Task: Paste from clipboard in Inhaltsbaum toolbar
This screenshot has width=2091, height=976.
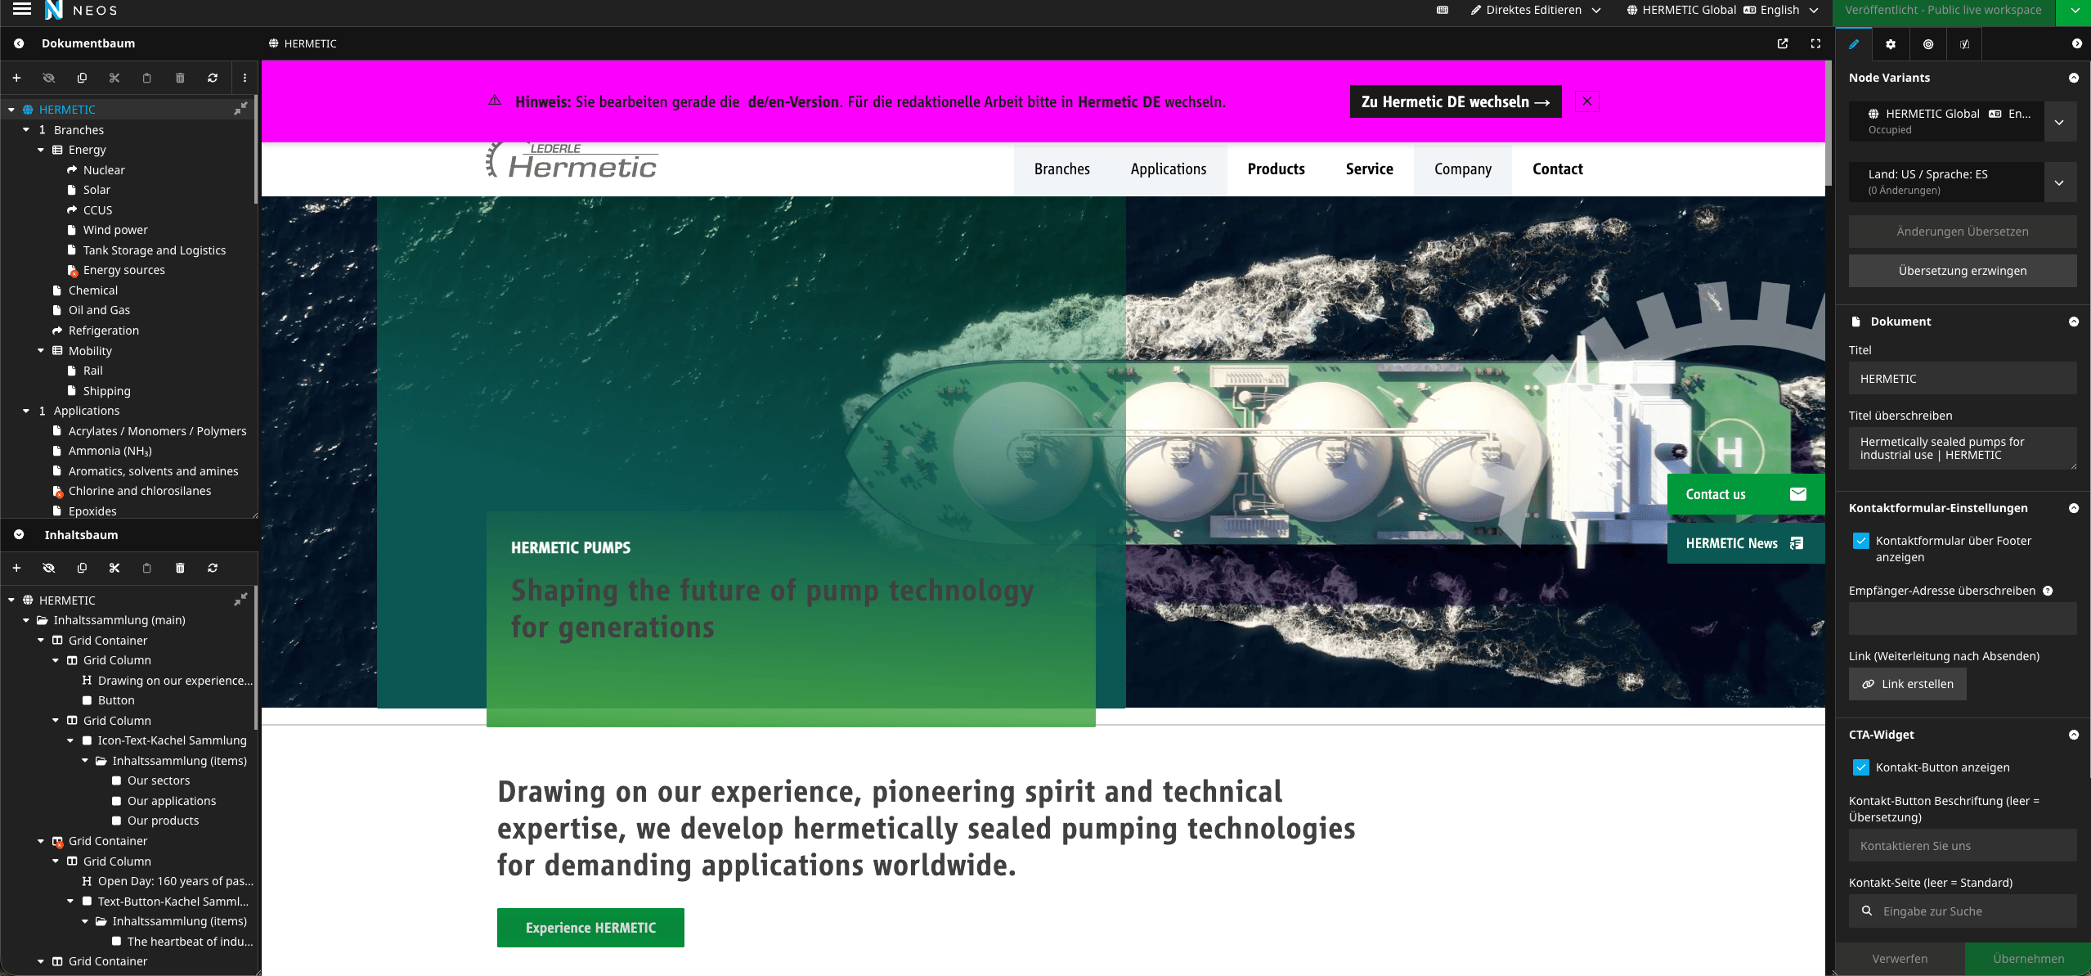Action: pyautogui.click(x=147, y=568)
